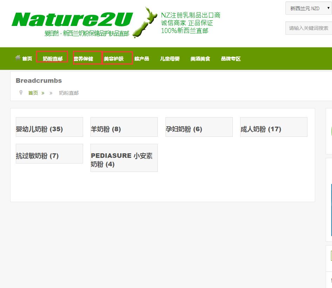Open the 品牌专区 menu item
This screenshot has height=288, width=332.
(231, 59)
